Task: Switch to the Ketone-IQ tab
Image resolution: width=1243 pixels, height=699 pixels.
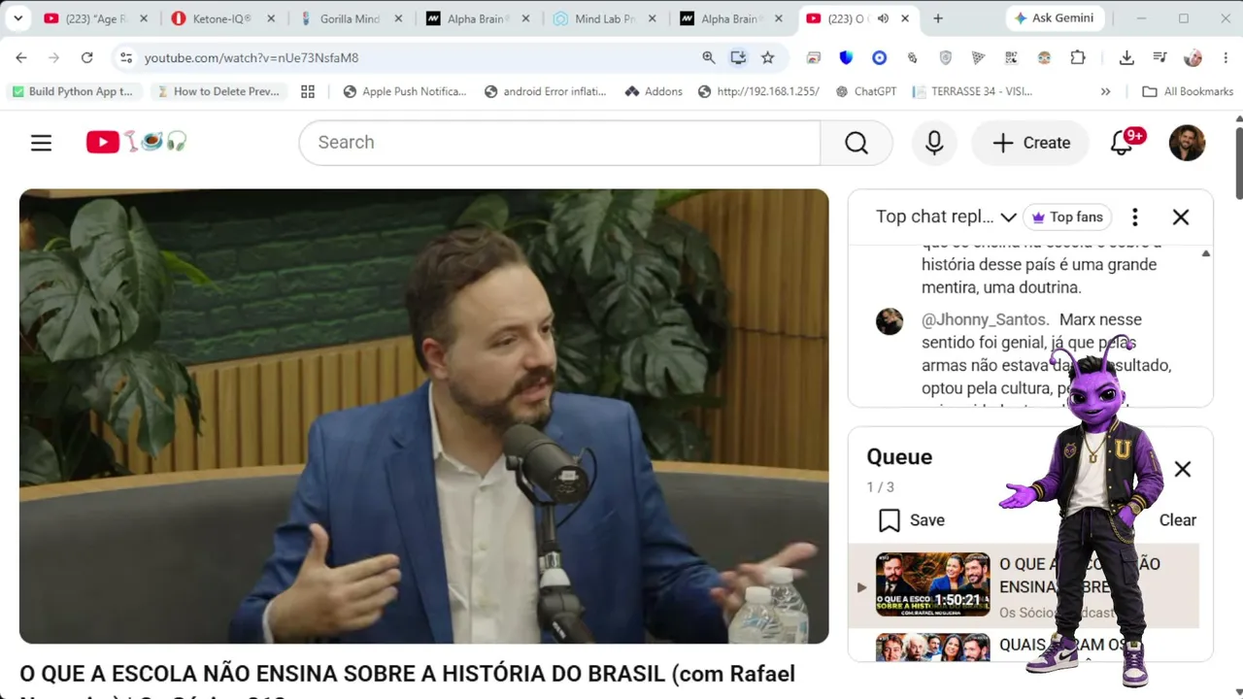Action: [x=223, y=18]
